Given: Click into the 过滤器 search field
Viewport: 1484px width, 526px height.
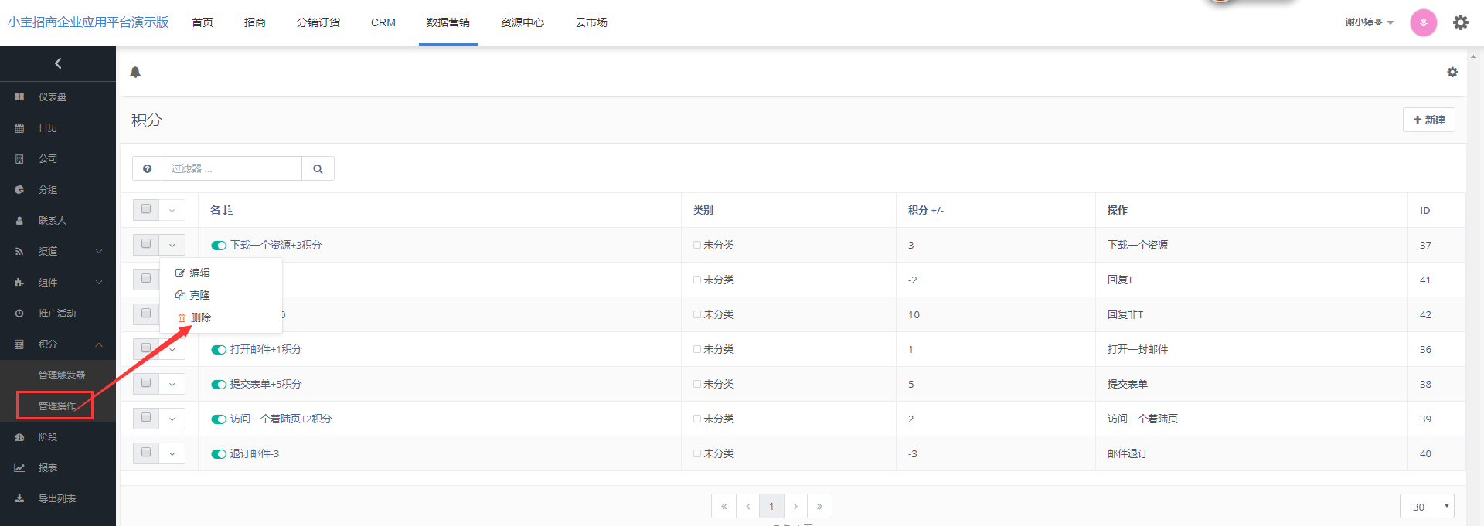Looking at the screenshot, I should (232, 168).
